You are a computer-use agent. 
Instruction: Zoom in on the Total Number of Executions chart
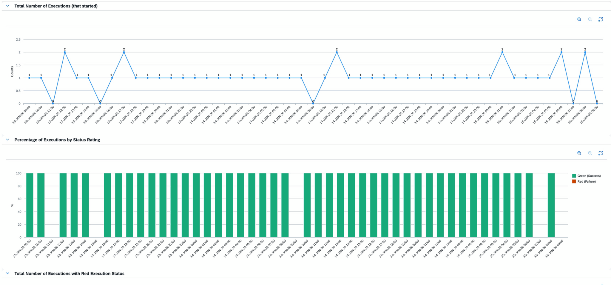click(x=579, y=19)
